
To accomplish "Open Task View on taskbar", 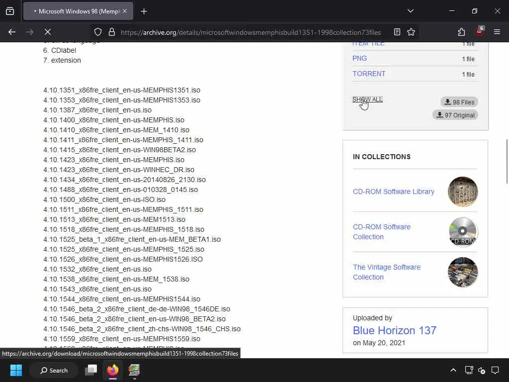I will tap(91, 370).
